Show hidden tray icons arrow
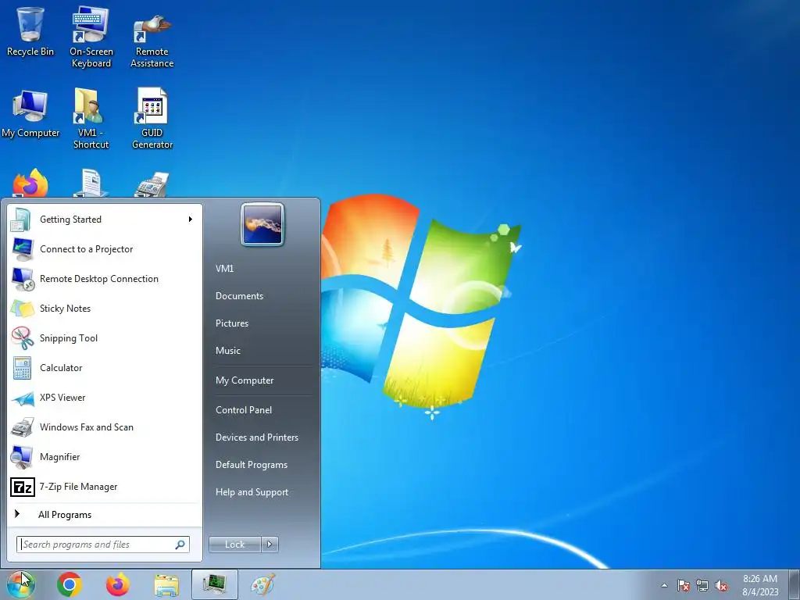The width and height of the screenshot is (800, 600). pyautogui.click(x=664, y=585)
